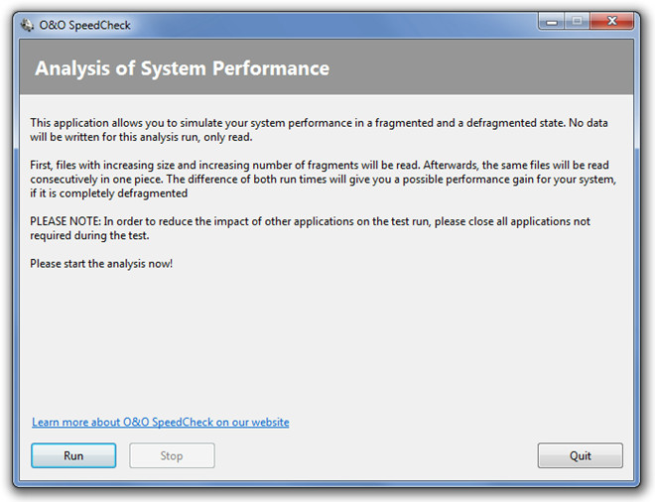Click the grayed-out Stop button
This screenshot has width=655, height=502.
(172, 455)
